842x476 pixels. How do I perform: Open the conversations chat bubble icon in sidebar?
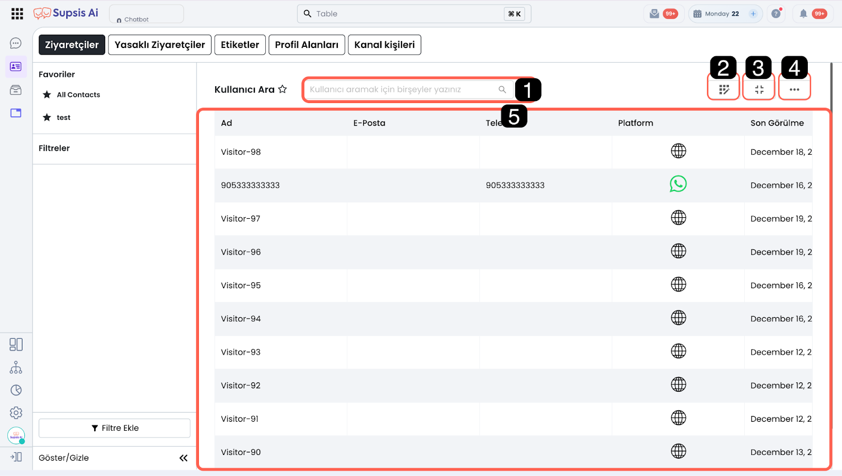(16, 43)
